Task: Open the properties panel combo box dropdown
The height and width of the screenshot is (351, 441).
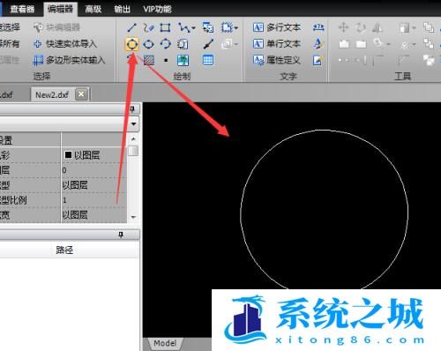Action: tap(133, 123)
